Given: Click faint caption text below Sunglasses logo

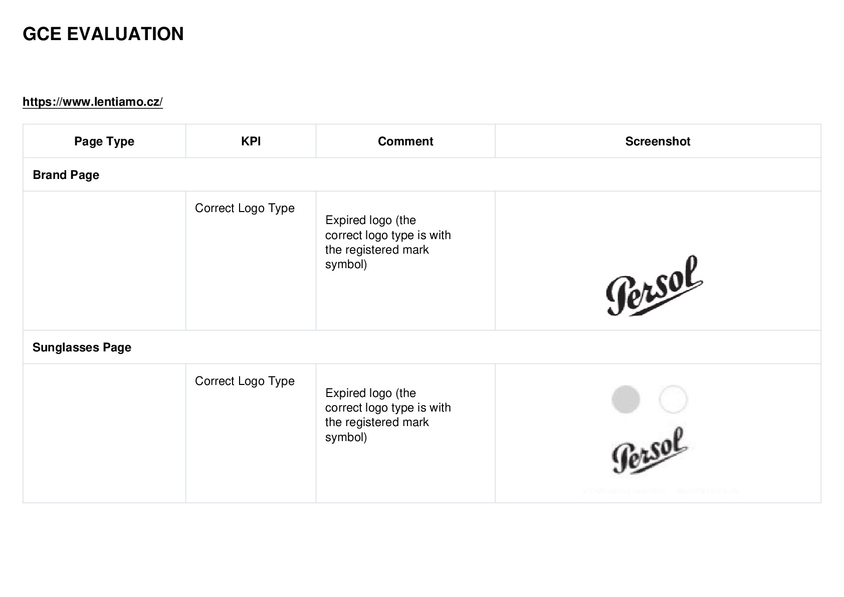Looking at the screenshot, I should [659, 491].
